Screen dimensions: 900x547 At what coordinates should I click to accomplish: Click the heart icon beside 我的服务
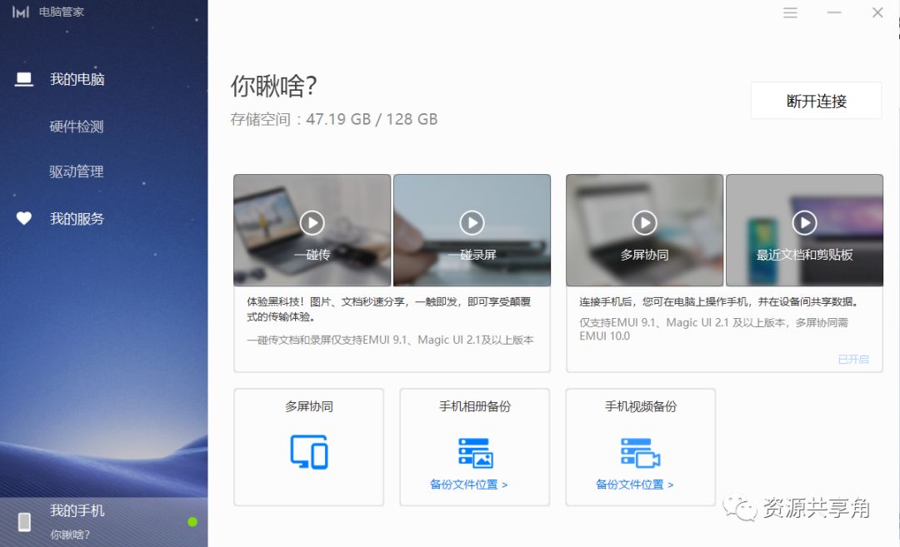point(23,218)
